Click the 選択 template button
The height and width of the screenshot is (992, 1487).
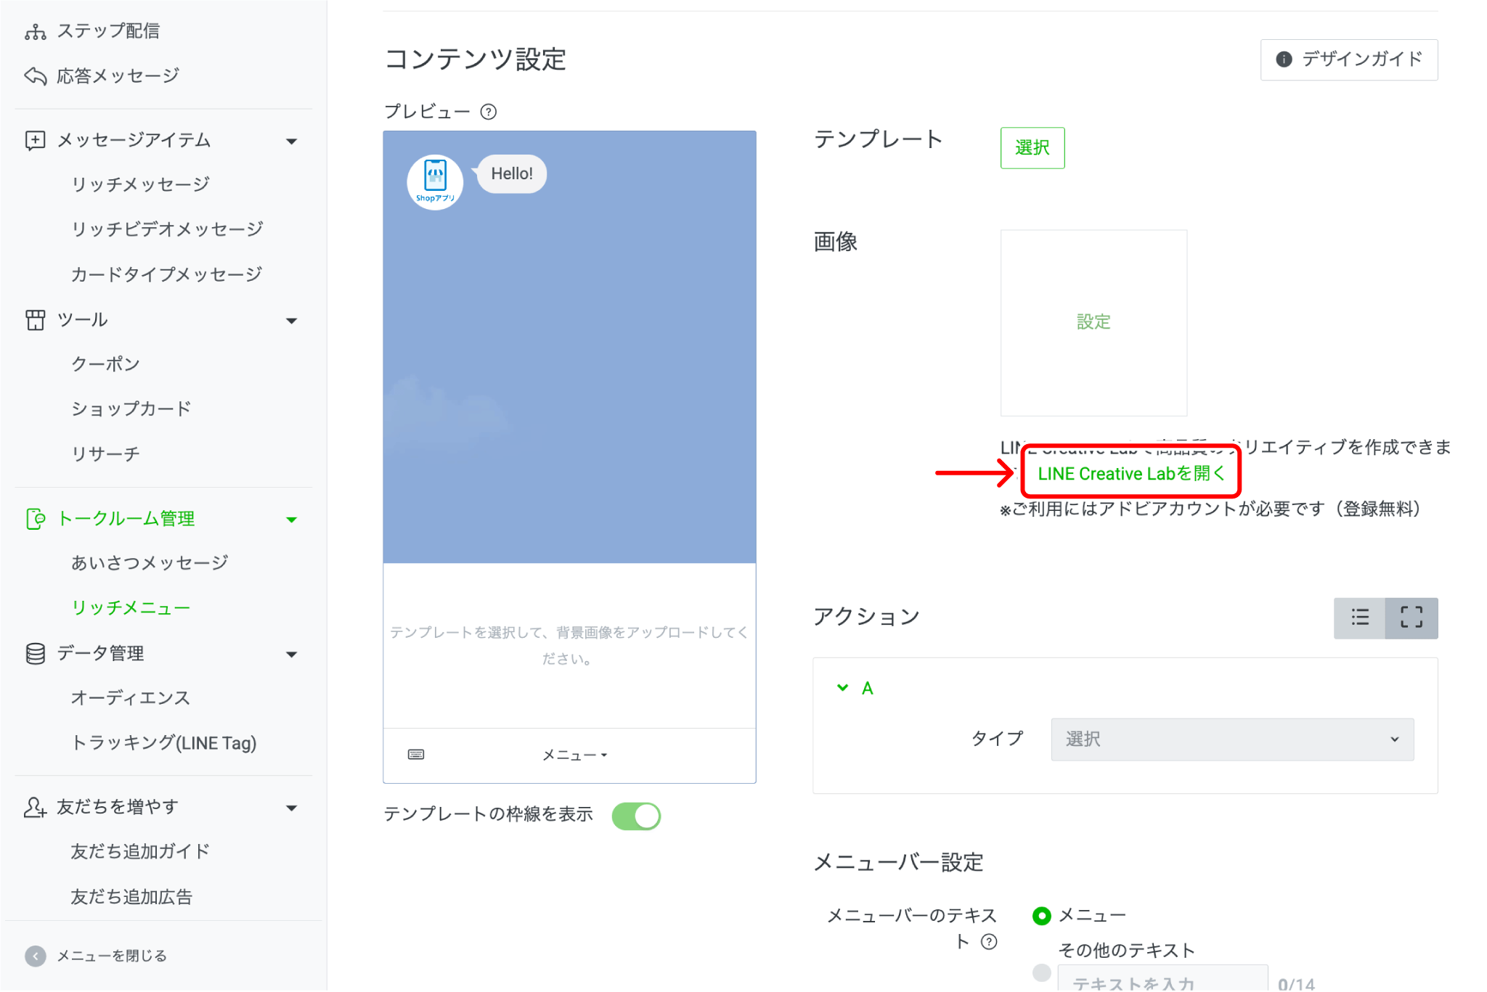(1032, 147)
